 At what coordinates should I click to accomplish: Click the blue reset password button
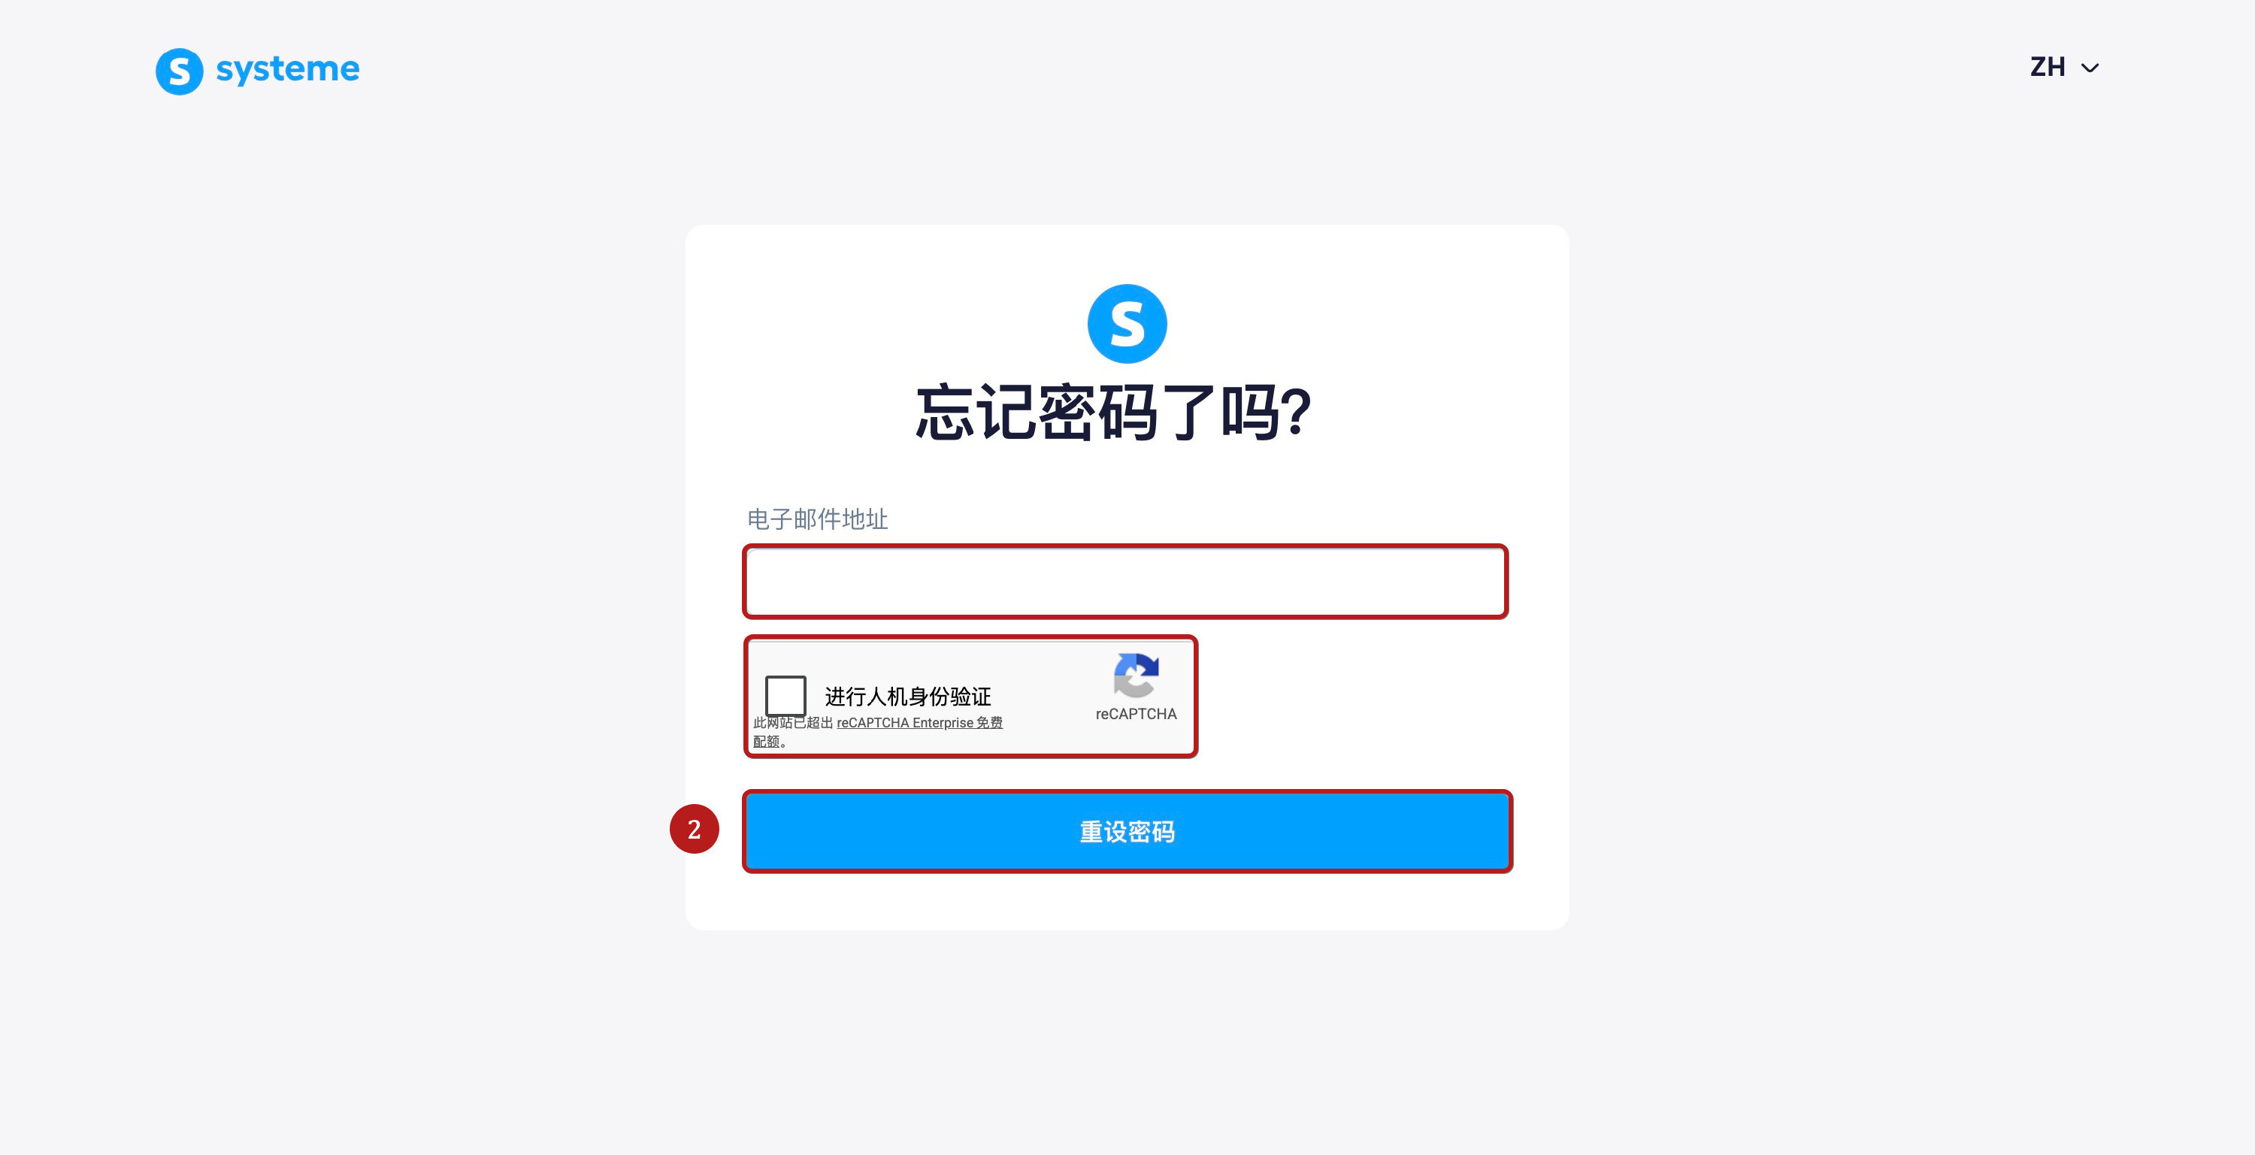pos(1127,830)
